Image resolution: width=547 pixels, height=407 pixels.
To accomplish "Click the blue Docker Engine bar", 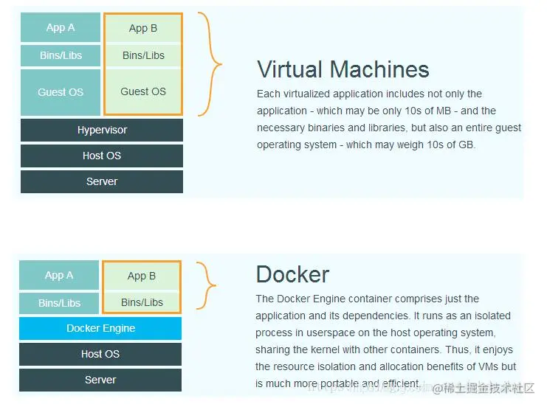I will tap(100, 328).
